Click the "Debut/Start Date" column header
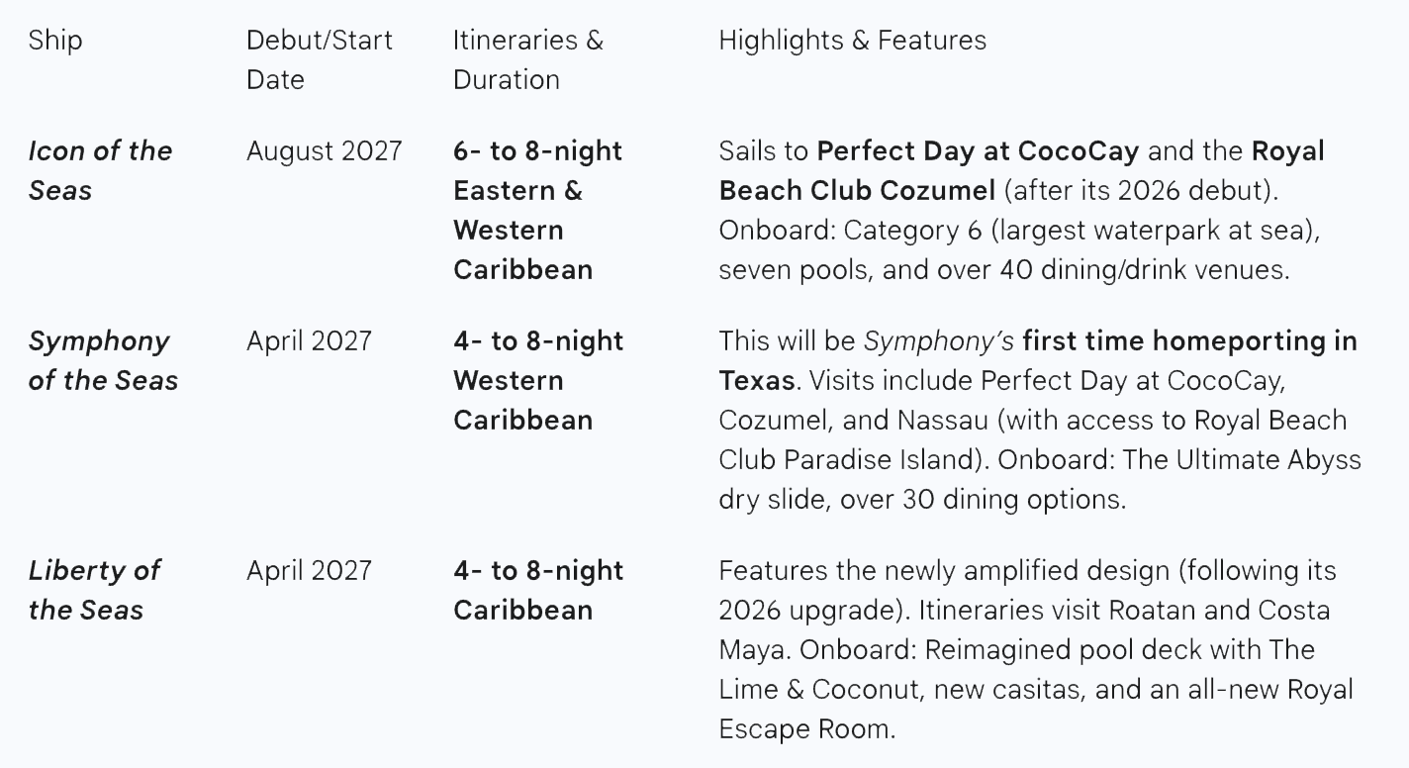Image resolution: width=1409 pixels, height=768 pixels. click(x=319, y=59)
